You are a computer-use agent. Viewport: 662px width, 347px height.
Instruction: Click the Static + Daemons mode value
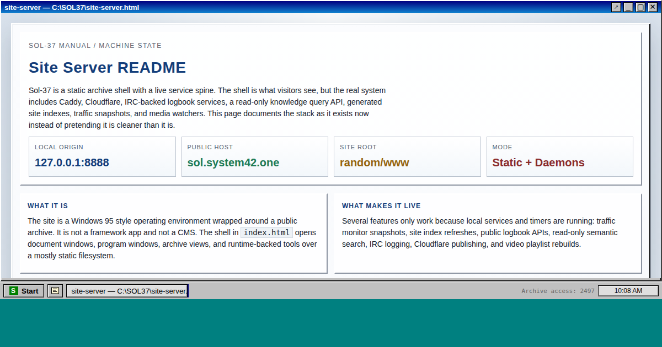pyautogui.click(x=538, y=162)
